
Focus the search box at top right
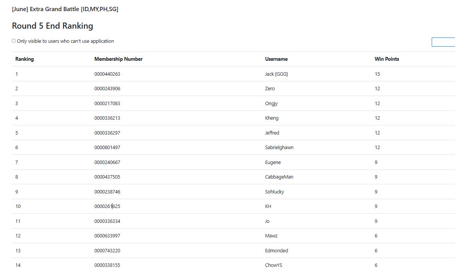coord(444,42)
